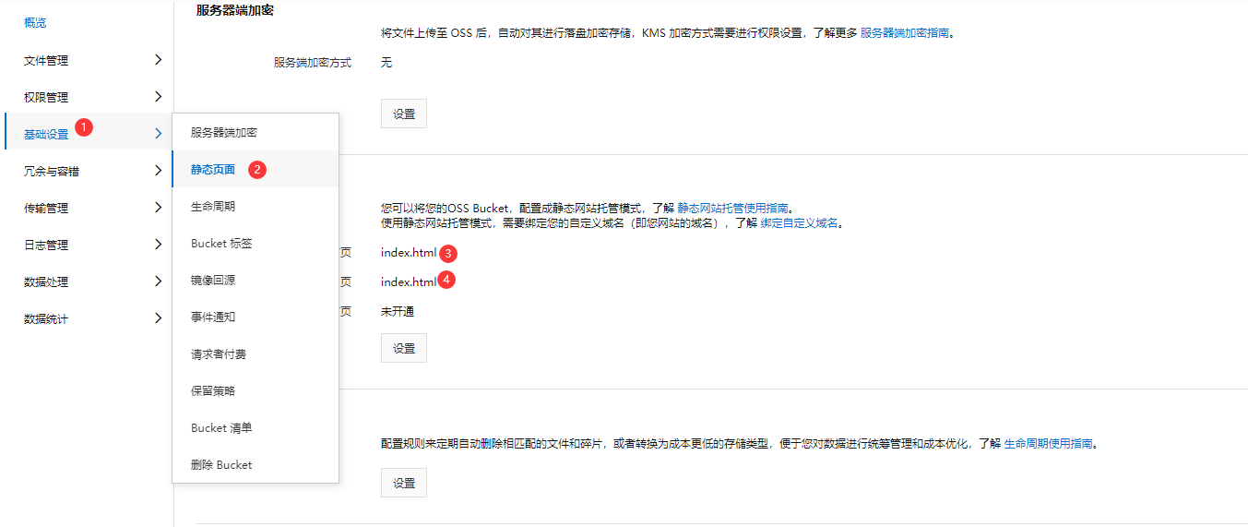Choose 删除 Bucket in the submenu
Image resolution: width=1248 pixels, height=527 pixels.
pos(256,464)
